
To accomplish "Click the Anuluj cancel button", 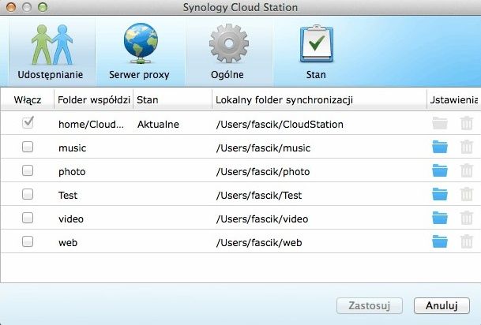I will click(x=442, y=306).
